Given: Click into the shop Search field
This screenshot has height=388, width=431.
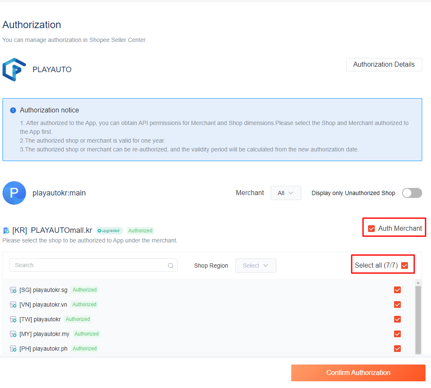Looking at the screenshot, I should [x=94, y=265].
